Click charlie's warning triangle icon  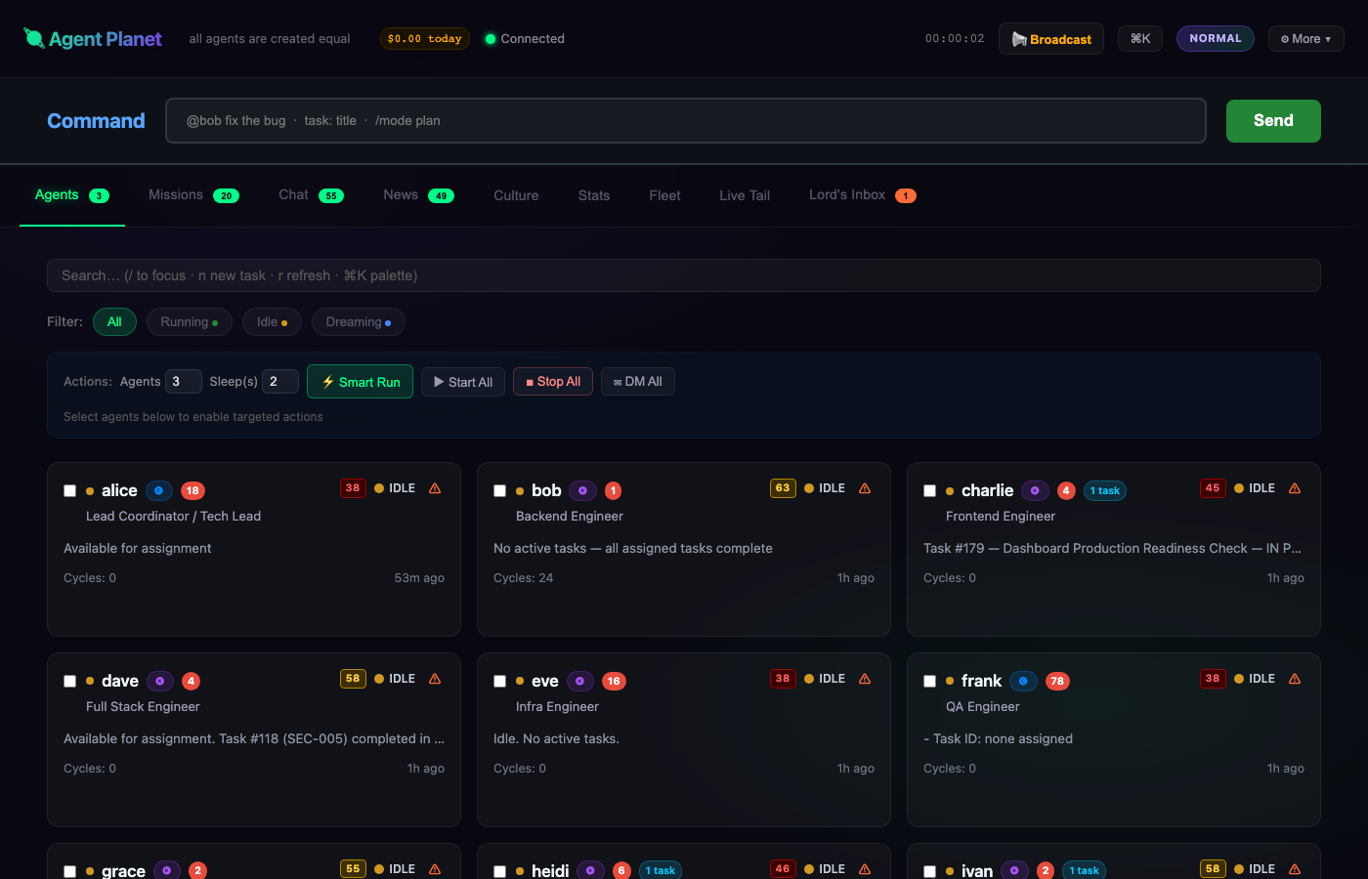[x=1295, y=488]
